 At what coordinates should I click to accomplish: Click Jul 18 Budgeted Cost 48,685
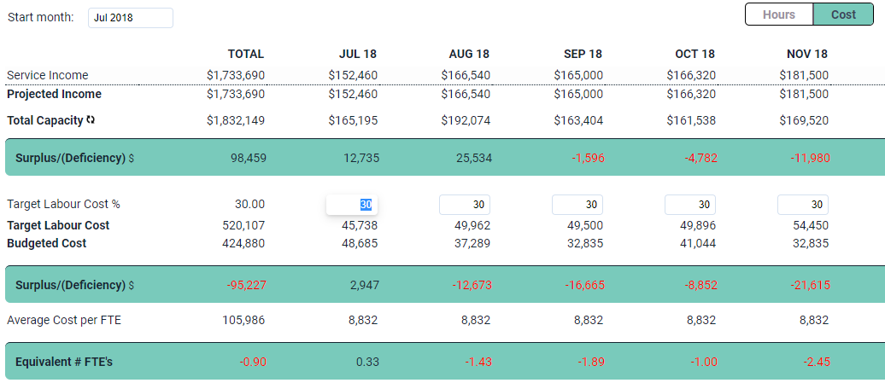(x=360, y=243)
